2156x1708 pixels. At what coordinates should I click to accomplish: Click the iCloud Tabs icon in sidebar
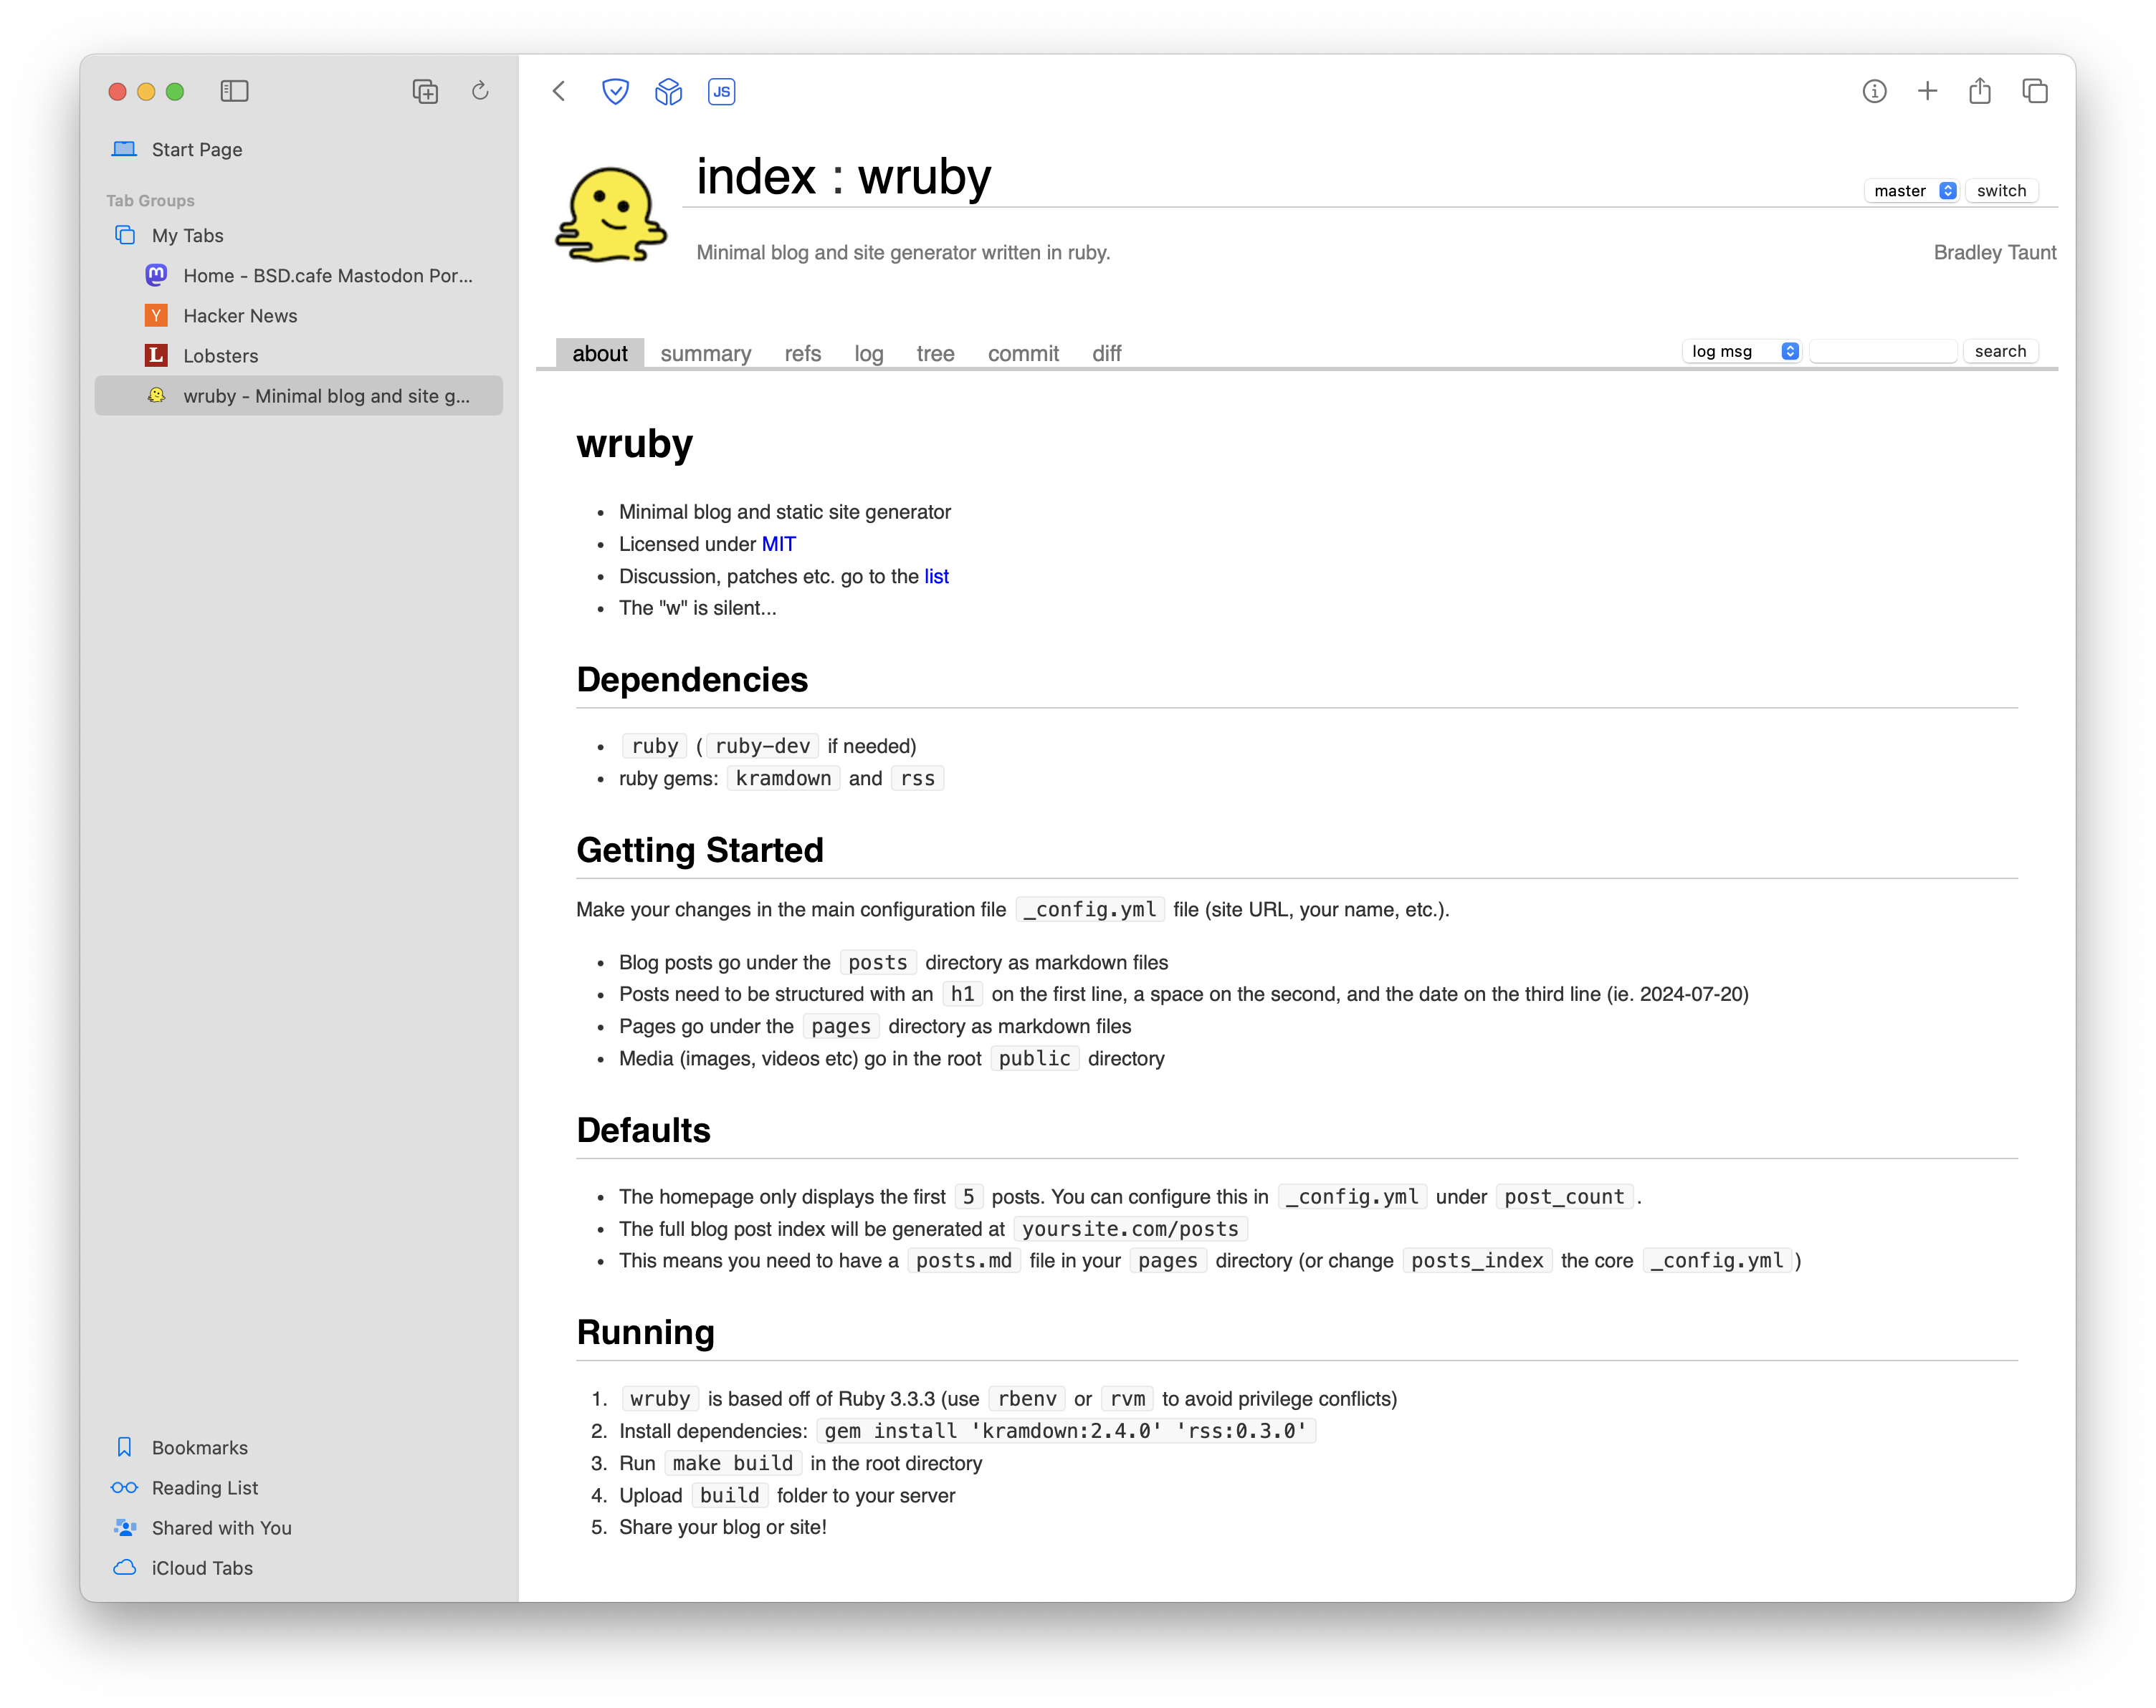(x=124, y=1566)
